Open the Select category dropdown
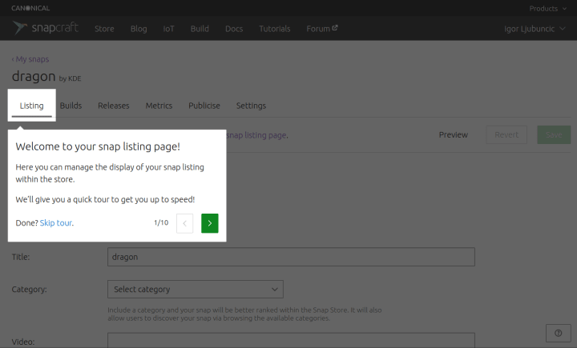This screenshot has height=348, width=577. point(196,290)
